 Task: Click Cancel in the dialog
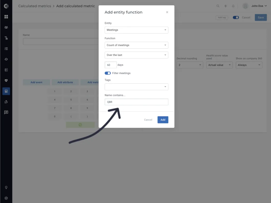point(148,120)
